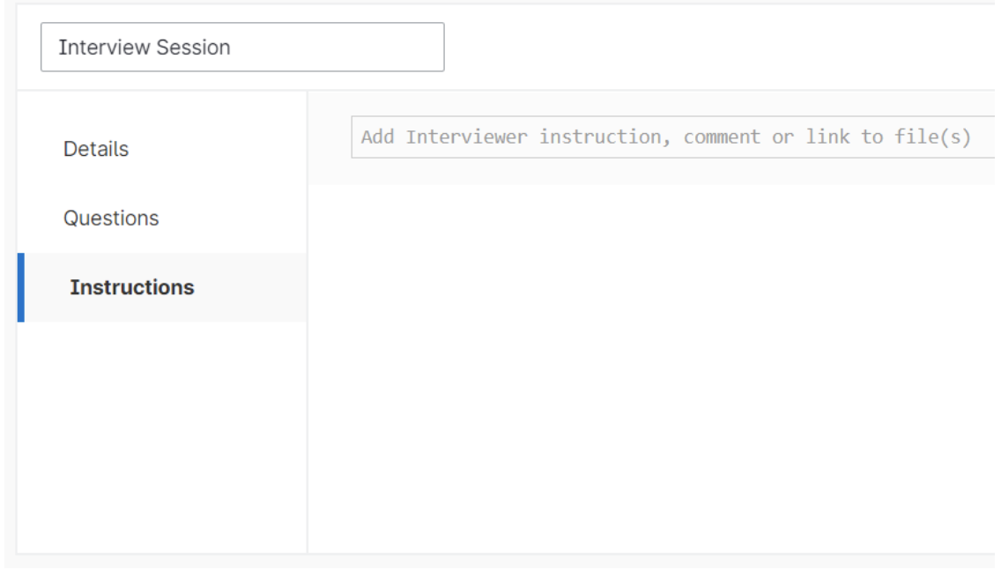Click the "comment" placeholder word in the instruction box

pyautogui.click(x=721, y=137)
